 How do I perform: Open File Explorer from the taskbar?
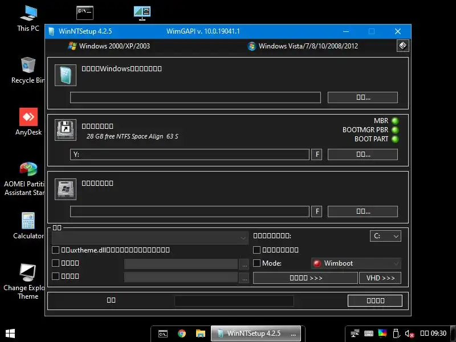[201, 333]
